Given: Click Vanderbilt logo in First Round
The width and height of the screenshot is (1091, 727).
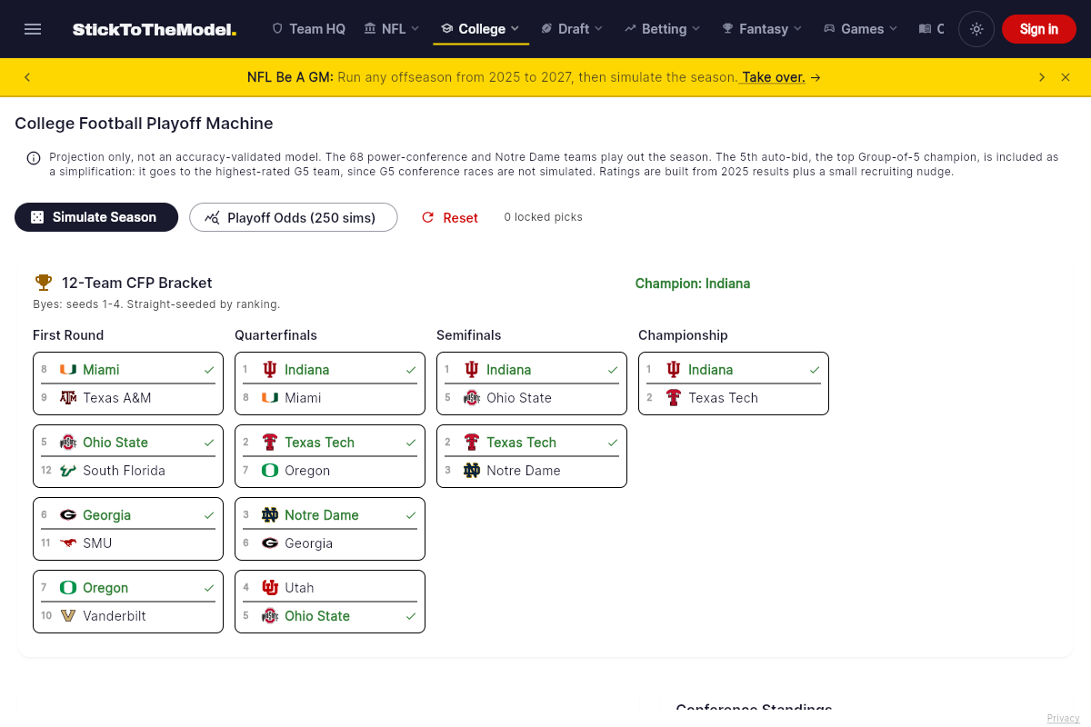Looking at the screenshot, I should [x=68, y=616].
